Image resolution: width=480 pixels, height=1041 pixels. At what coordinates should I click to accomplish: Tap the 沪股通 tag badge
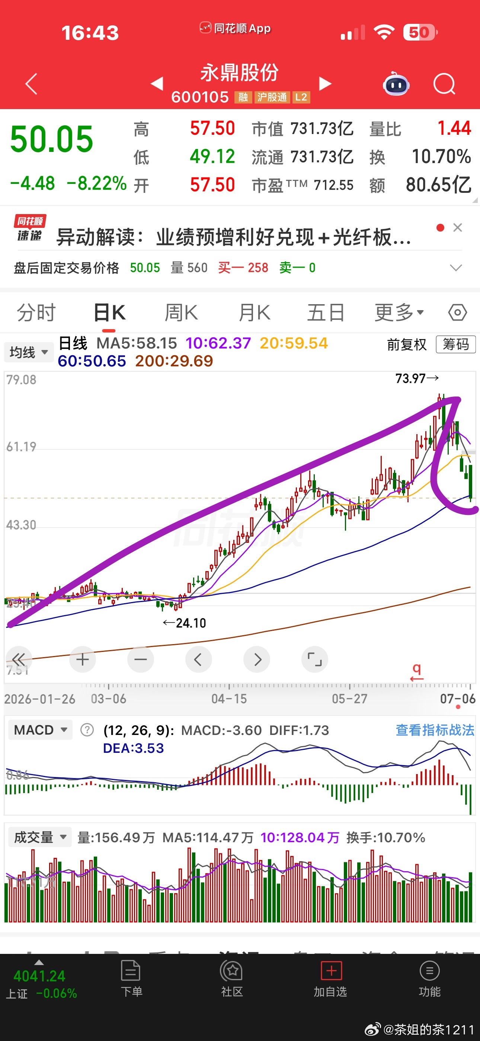pos(272,97)
